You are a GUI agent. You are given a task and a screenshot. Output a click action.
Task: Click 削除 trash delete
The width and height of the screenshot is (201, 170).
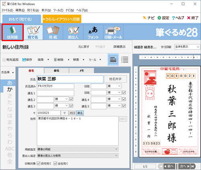click(x=59, y=60)
